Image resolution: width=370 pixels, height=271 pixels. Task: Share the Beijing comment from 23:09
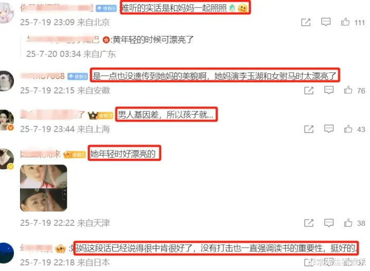(x=306, y=23)
